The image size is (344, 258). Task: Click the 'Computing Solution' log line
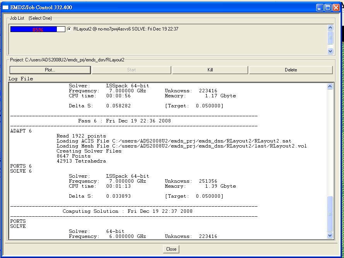(128, 211)
